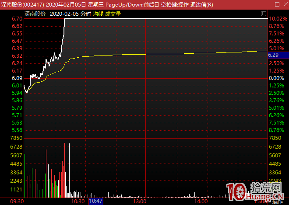Click the 5.86 price axis label
This screenshot has height=205, width=289.
(17, 101)
